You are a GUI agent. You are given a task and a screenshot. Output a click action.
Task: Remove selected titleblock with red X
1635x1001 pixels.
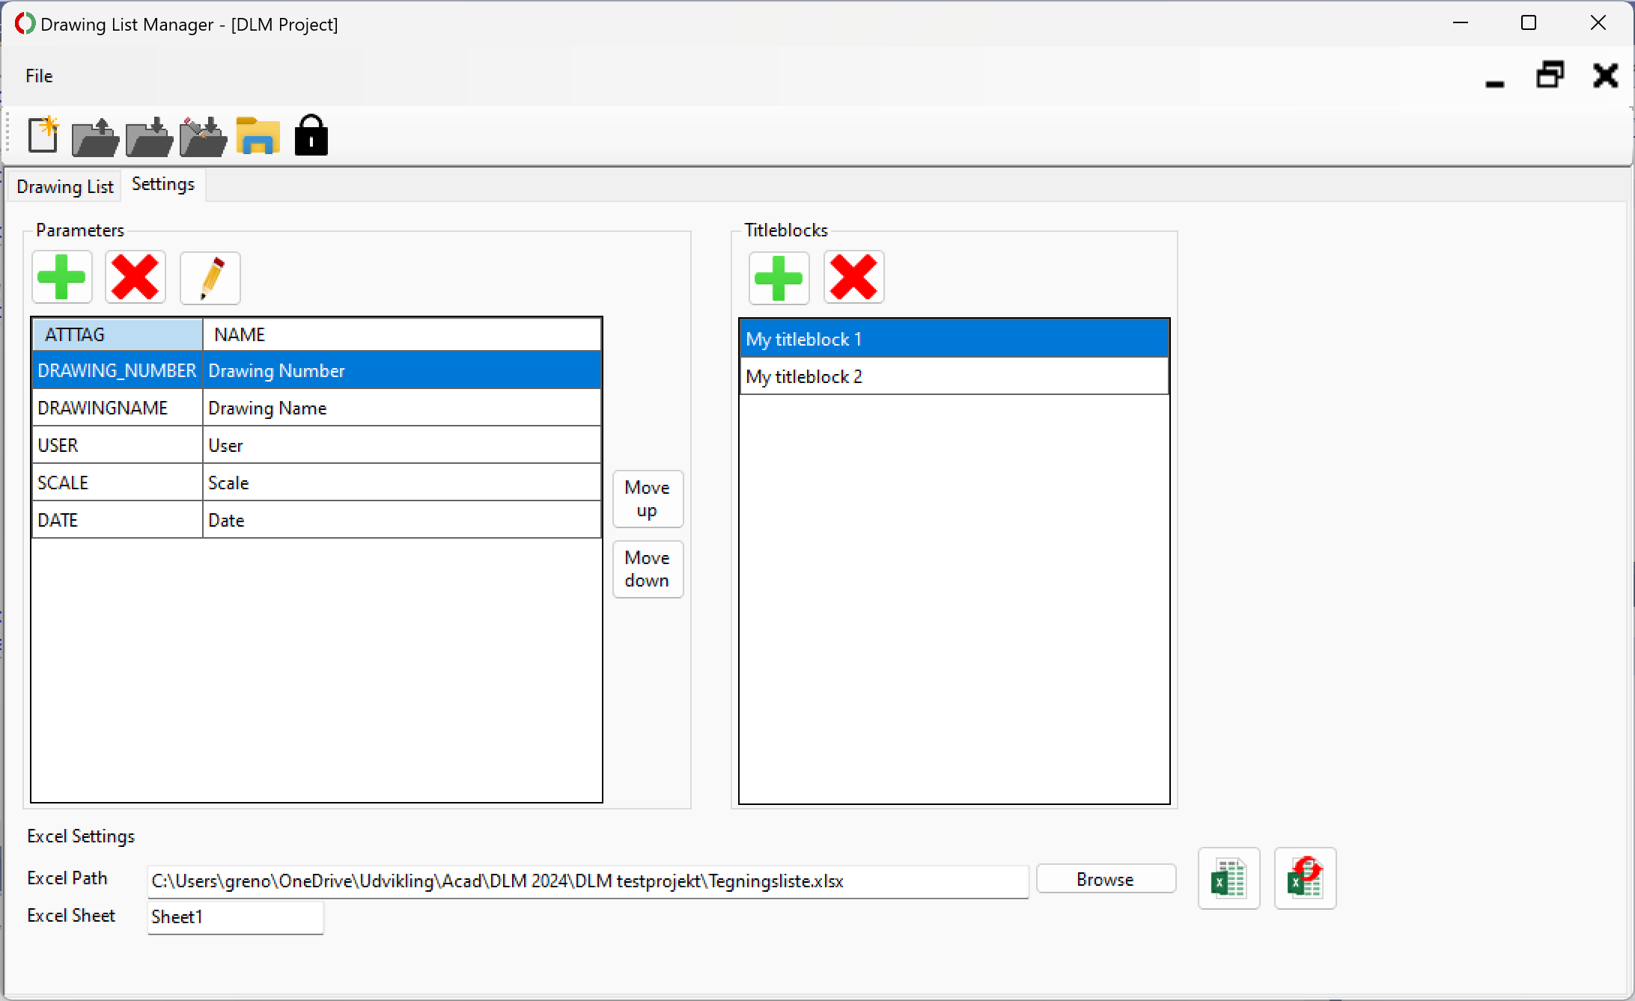pyautogui.click(x=854, y=278)
